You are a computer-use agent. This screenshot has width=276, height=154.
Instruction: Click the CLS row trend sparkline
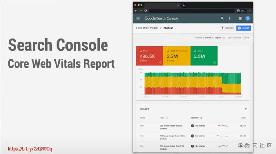coord(222,146)
